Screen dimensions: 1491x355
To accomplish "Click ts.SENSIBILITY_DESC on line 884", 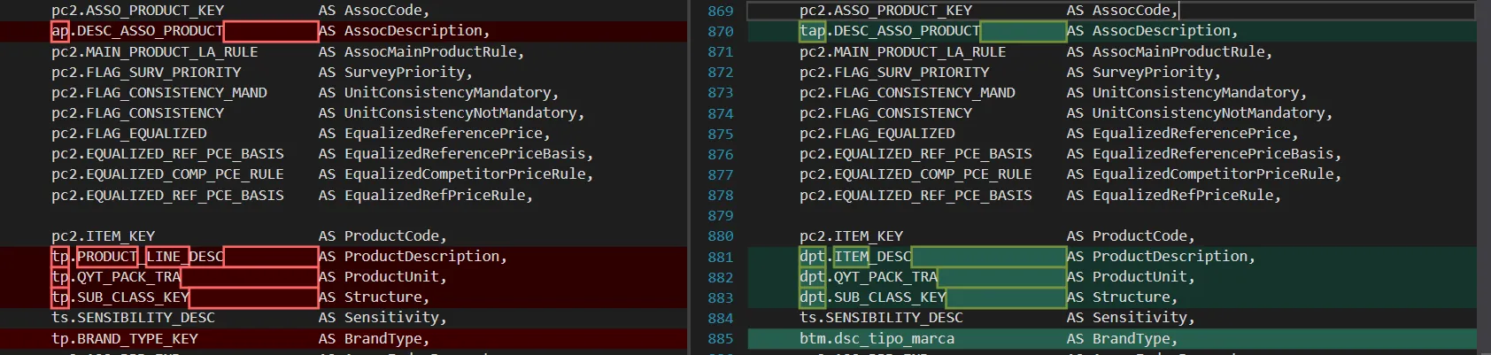I will 881,318.
